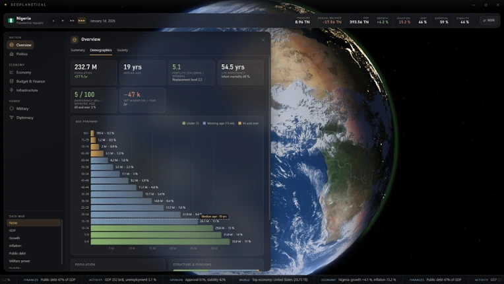The height and width of the screenshot is (284, 504).
Task: Click the 232.7 M population card
Action: [x=94, y=73]
